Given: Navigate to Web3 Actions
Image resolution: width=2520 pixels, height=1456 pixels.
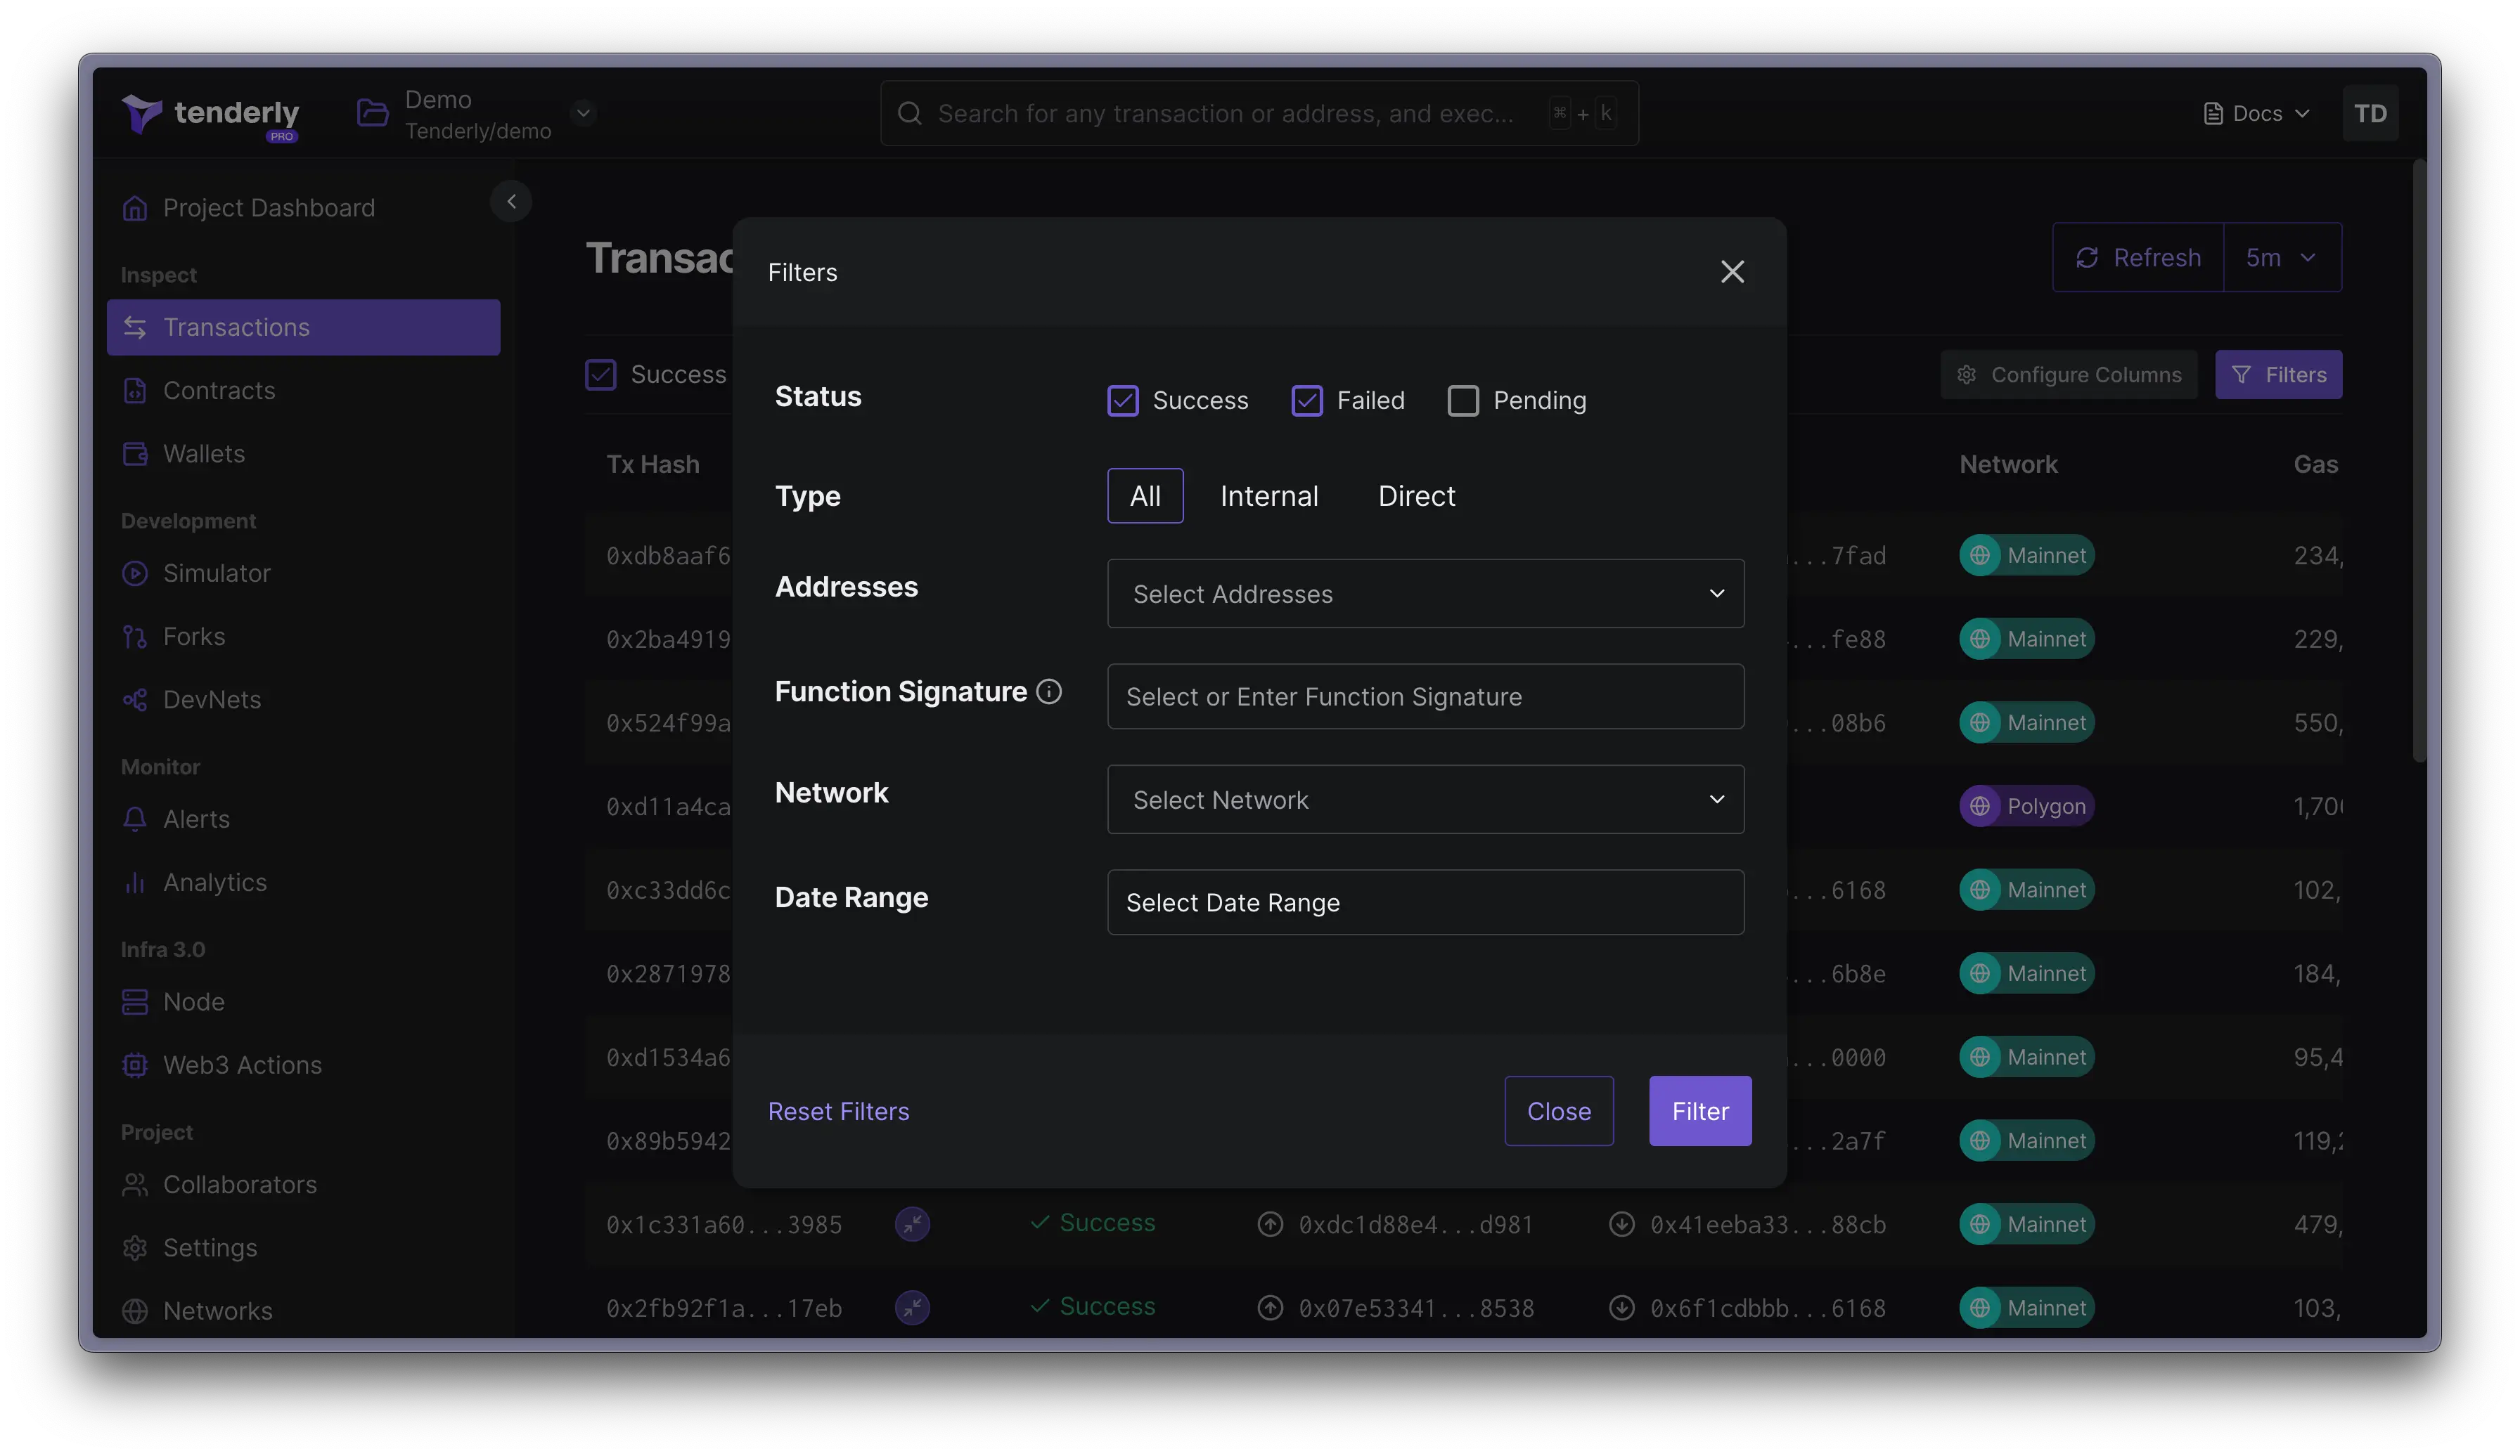Looking at the screenshot, I should click(x=303, y=1065).
